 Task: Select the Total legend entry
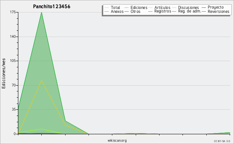(112, 7)
